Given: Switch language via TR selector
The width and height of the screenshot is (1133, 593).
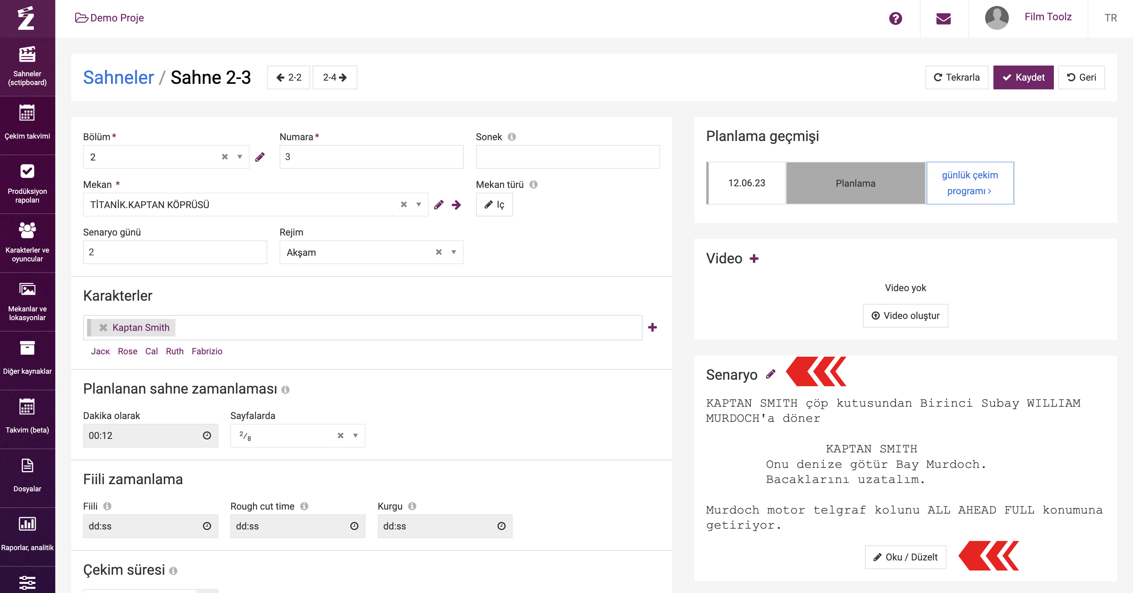Looking at the screenshot, I should (1111, 18).
